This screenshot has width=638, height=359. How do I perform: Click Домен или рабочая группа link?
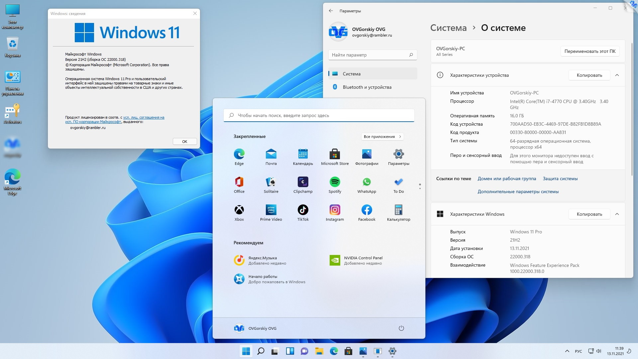pos(507,179)
